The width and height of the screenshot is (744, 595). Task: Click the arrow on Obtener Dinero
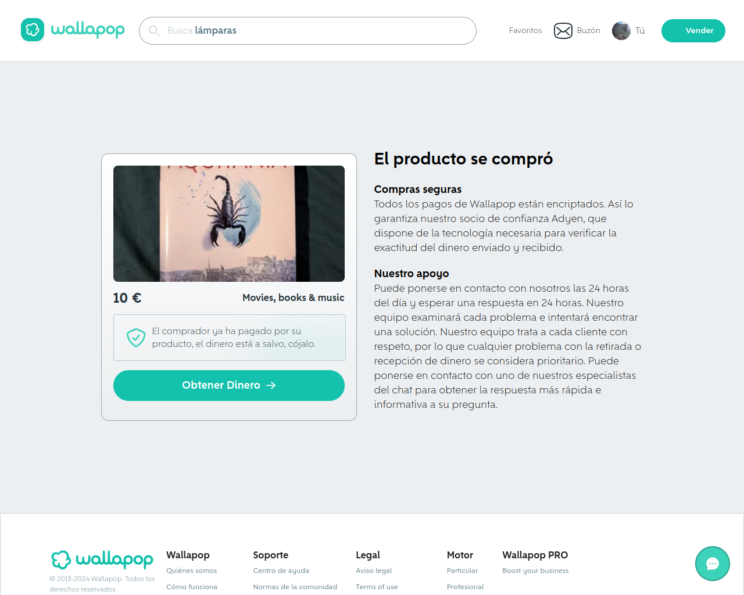click(x=271, y=385)
